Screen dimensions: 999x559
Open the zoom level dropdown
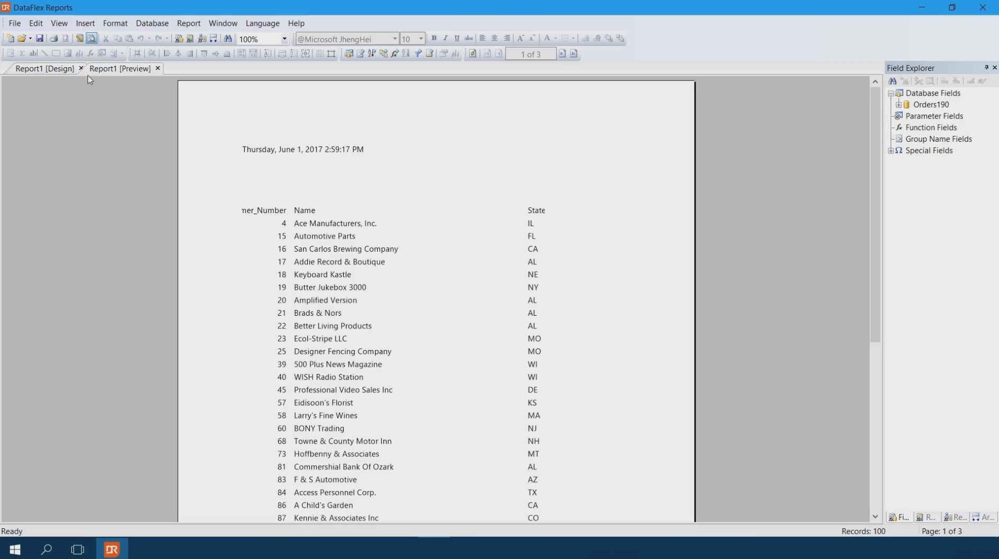(284, 39)
